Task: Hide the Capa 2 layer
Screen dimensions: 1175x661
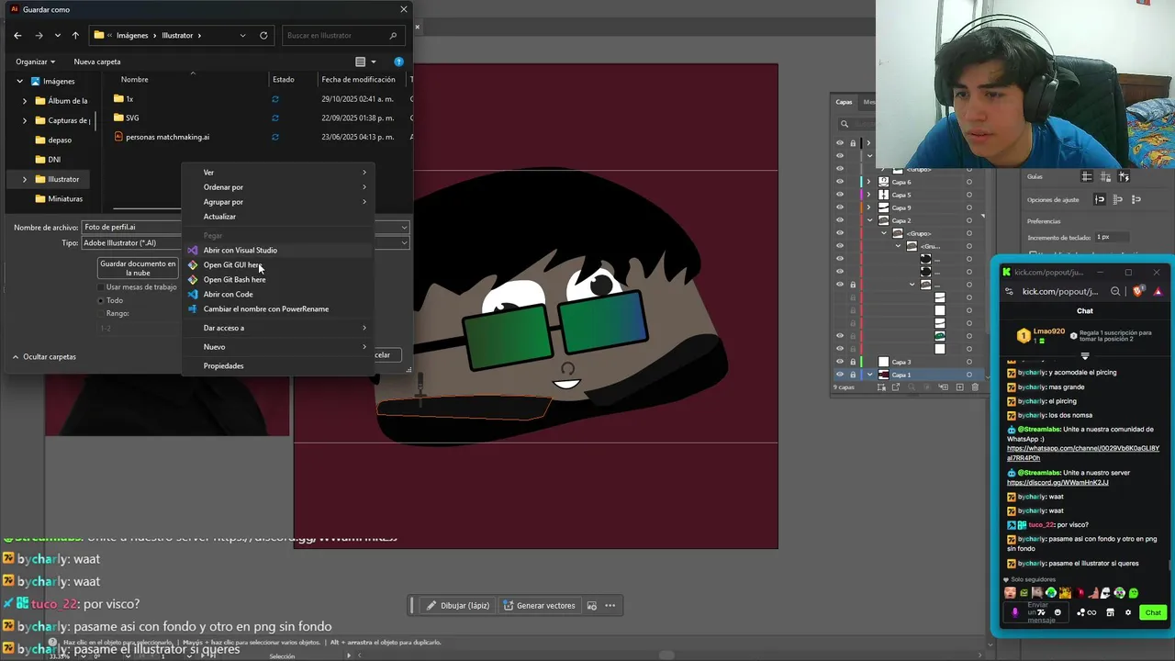Action: pyautogui.click(x=839, y=220)
